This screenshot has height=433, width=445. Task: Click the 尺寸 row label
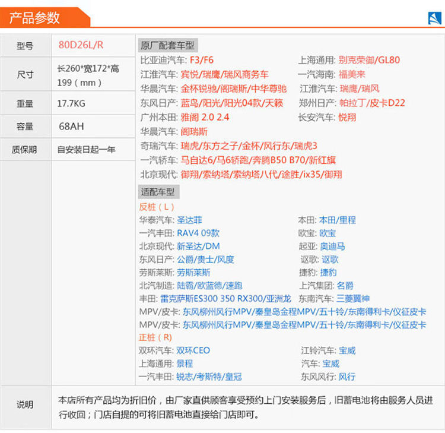25,75
